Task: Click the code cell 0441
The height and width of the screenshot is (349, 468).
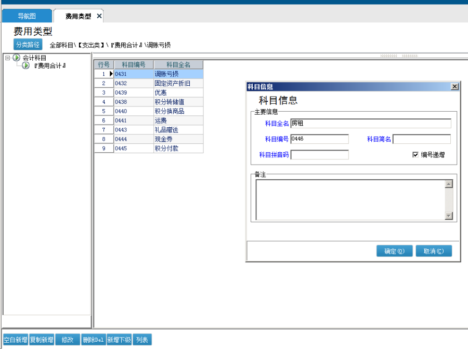Action: tap(134, 120)
